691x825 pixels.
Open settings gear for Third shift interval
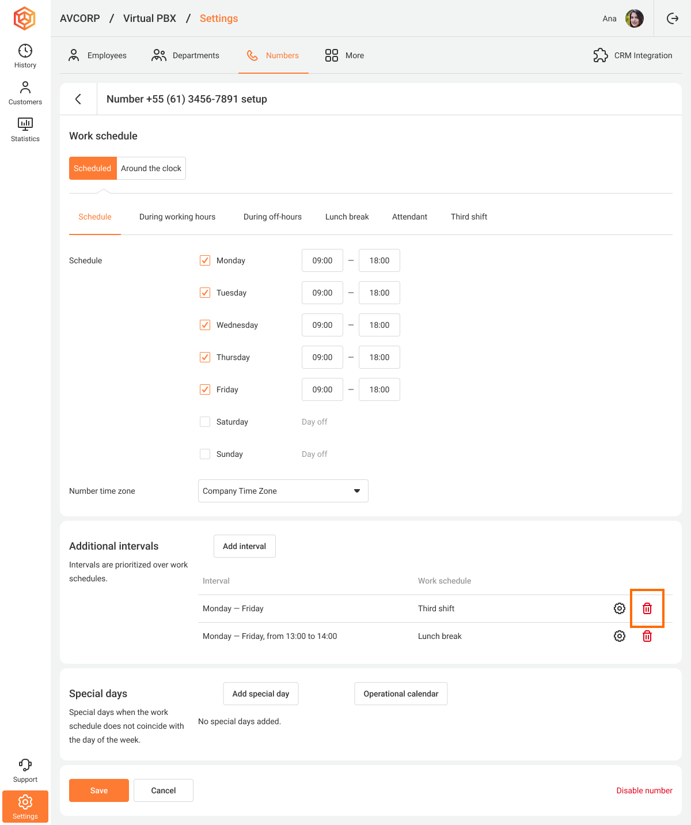coord(620,608)
